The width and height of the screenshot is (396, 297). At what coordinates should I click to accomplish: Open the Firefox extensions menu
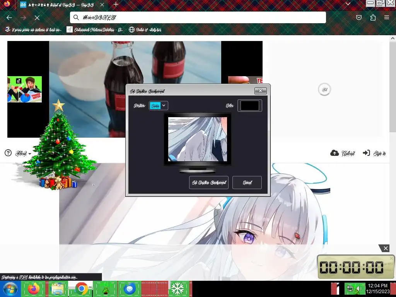point(373,17)
